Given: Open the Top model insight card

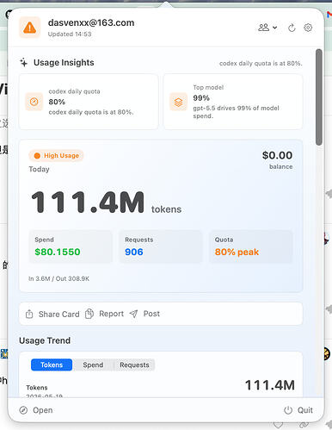Looking at the screenshot, I should (233, 102).
